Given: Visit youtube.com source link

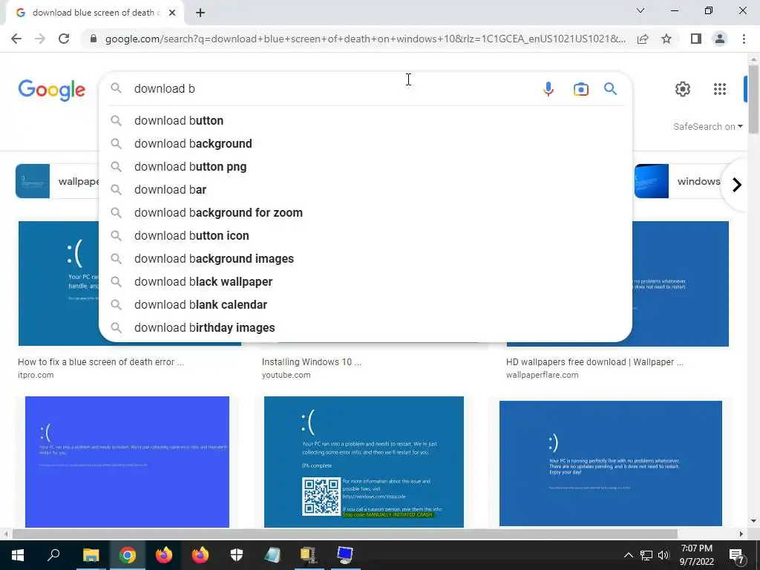Looking at the screenshot, I should click(x=286, y=375).
